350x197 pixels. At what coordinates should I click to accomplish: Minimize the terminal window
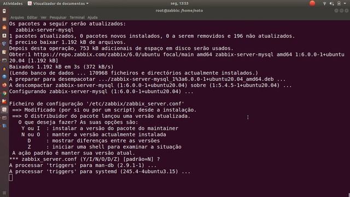point(336,11)
